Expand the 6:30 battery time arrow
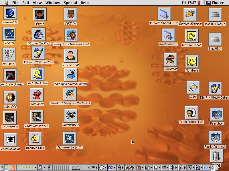This screenshot has width=229, height=171. pyautogui.click(x=97, y=168)
